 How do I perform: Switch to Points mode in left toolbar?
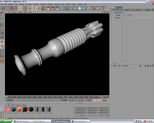(x=2, y=33)
